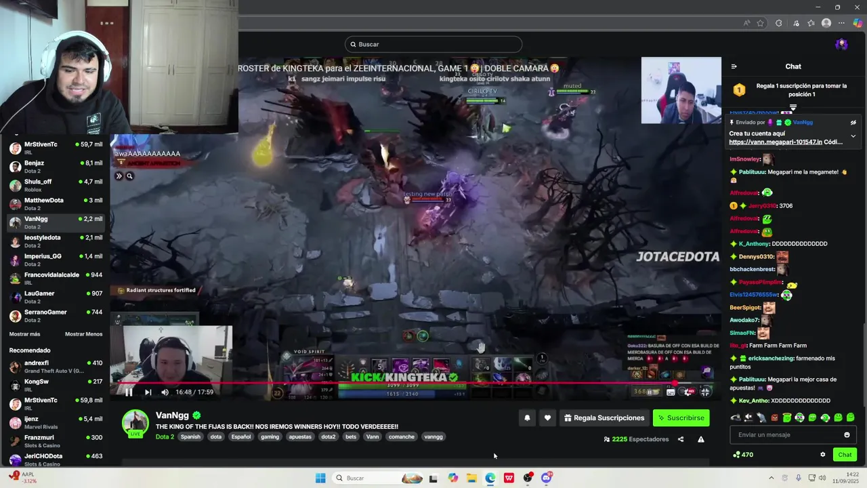Screen dimensions: 867x488
Task: Open Edge favorites list icon
Action: coord(811,23)
